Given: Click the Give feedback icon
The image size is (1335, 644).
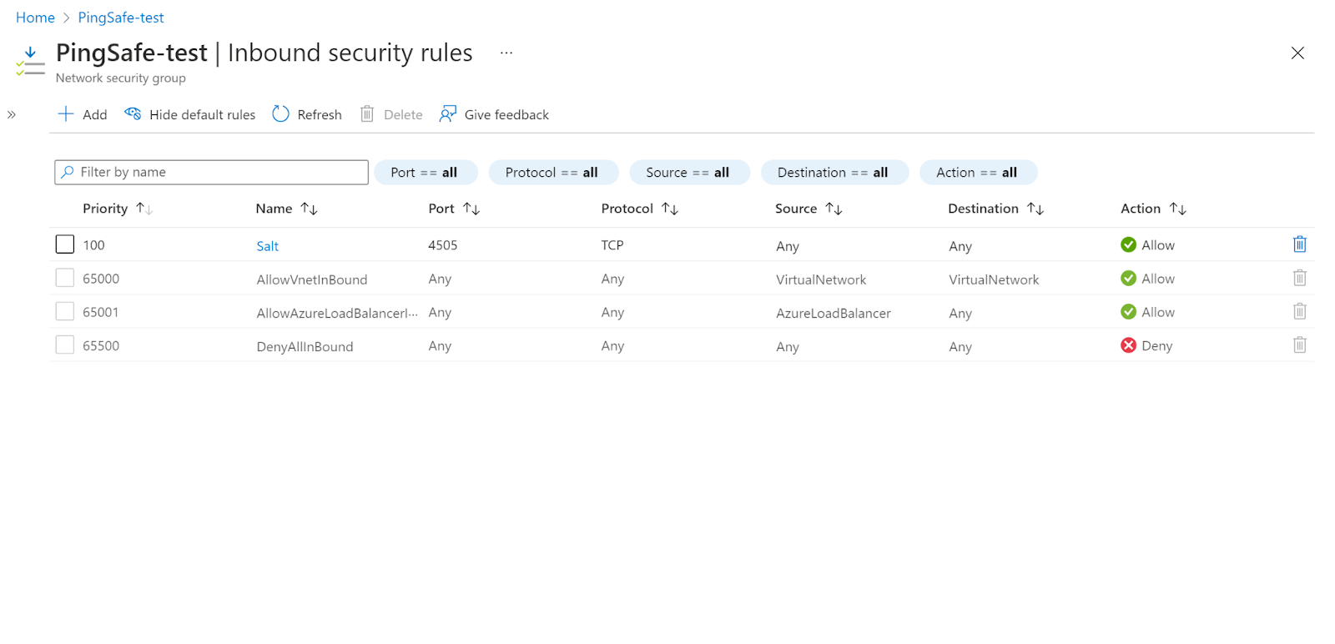Looking at the screenshot, I should click(x=448, y=114).
